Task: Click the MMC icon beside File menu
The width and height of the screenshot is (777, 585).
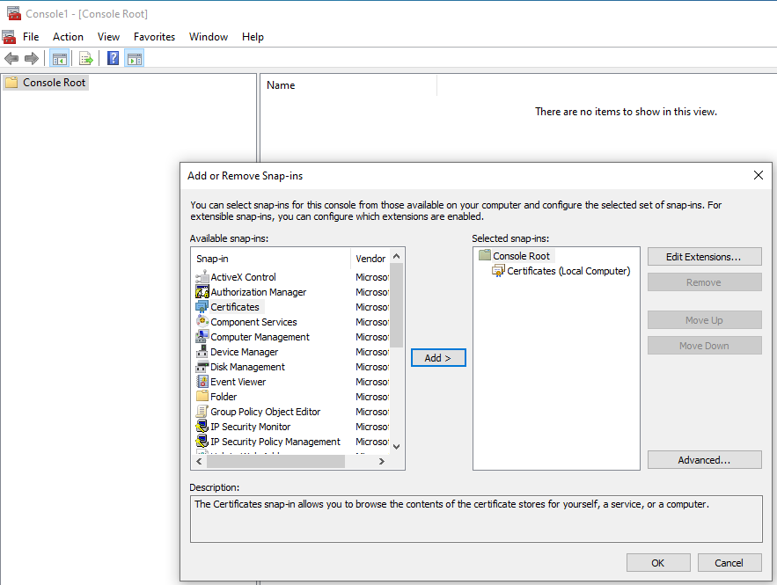Action: tap(9, 37)
